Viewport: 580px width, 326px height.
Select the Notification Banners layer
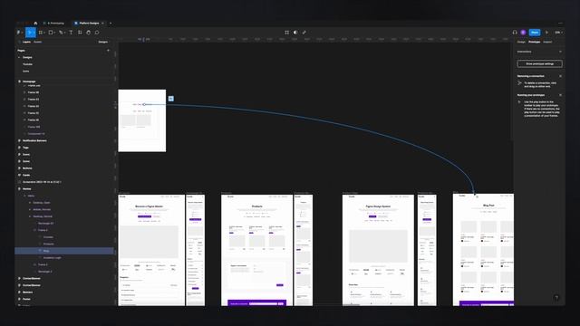[x=34, y=141]
